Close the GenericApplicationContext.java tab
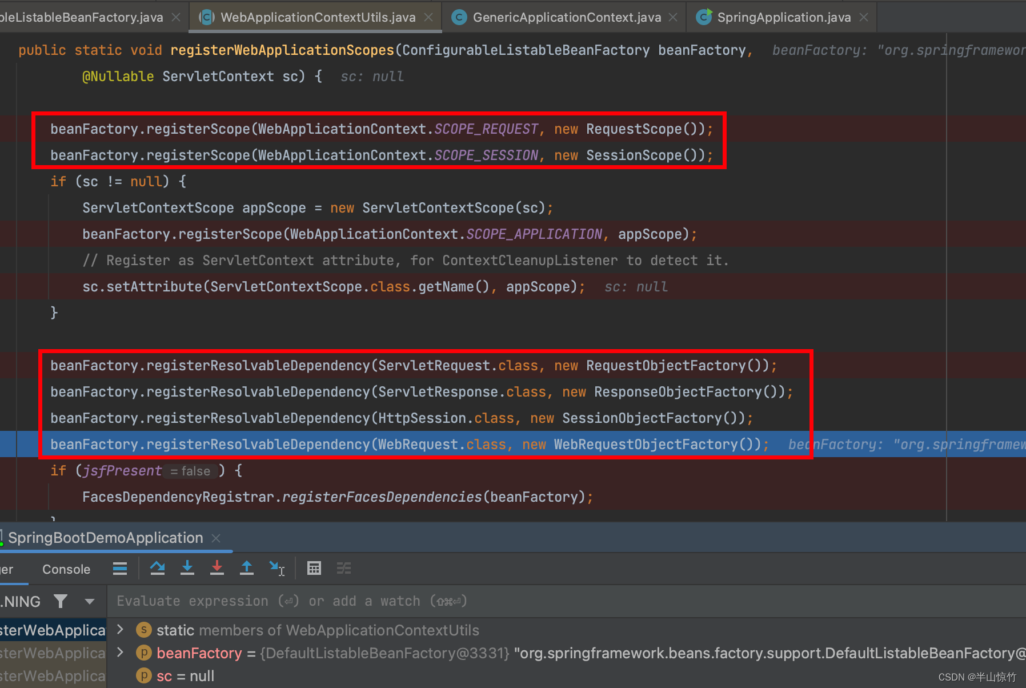Image resolution: width=1026 pixels, height=688 pixels. pyautogui.click(x=674, y=17)
